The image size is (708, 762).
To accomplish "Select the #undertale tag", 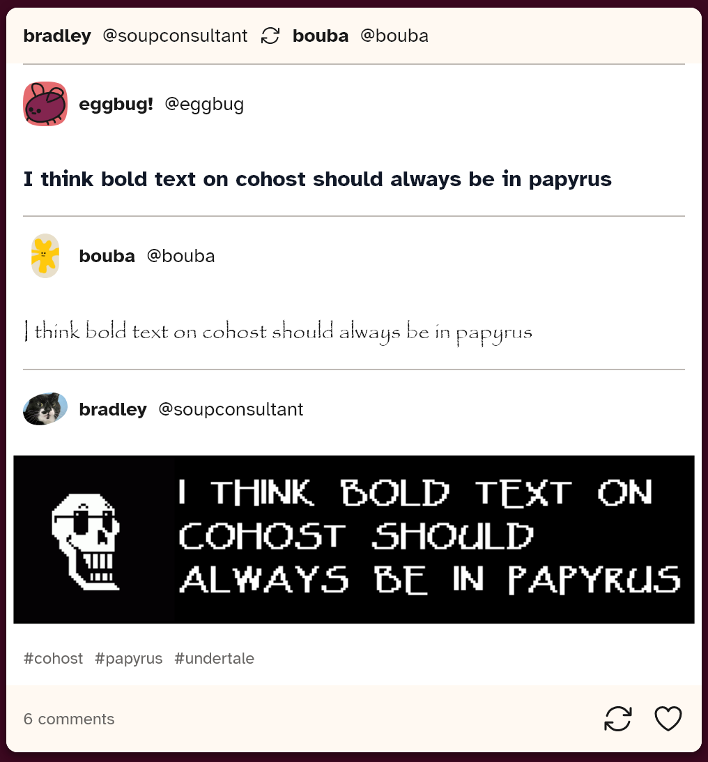I will point(214,659).
